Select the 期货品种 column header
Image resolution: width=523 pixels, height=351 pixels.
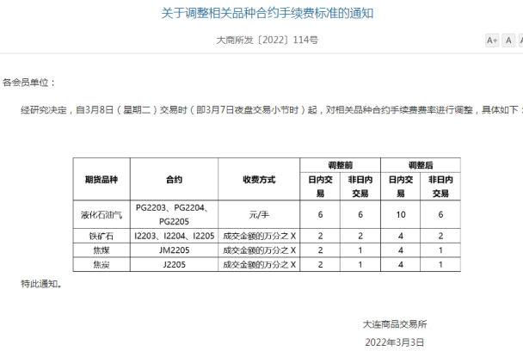101,180
